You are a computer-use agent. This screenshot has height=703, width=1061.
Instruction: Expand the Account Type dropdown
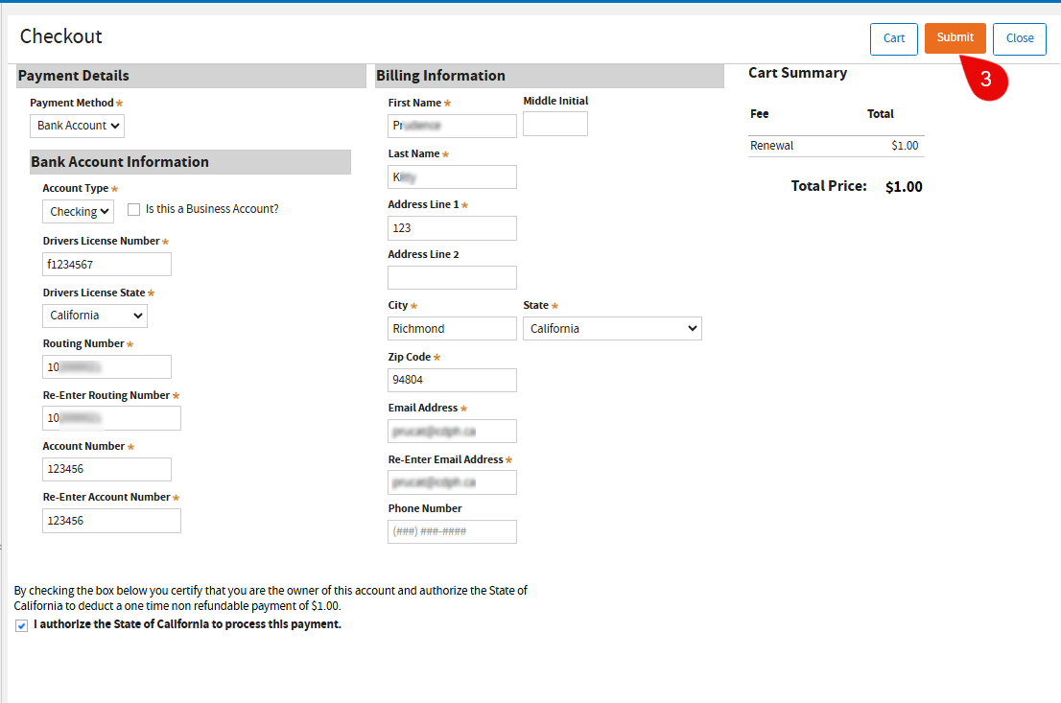[78, 211]
